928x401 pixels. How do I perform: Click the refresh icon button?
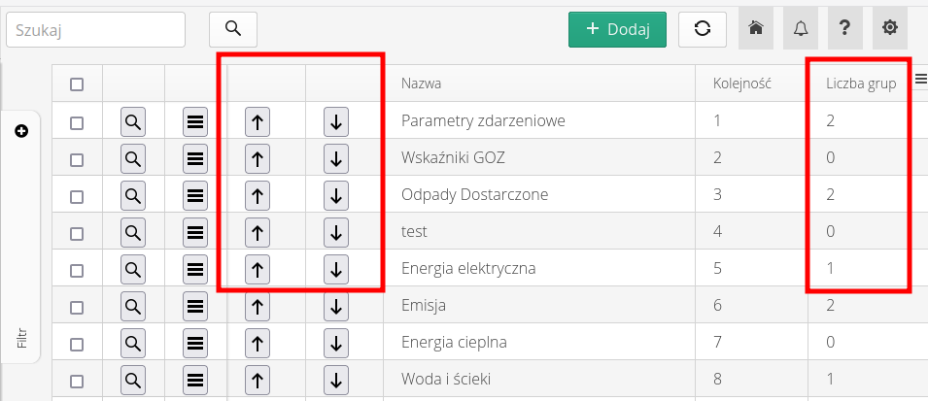point(703,29)
